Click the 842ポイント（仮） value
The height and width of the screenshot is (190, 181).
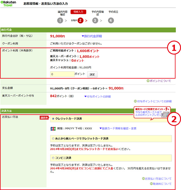point(62,96)
